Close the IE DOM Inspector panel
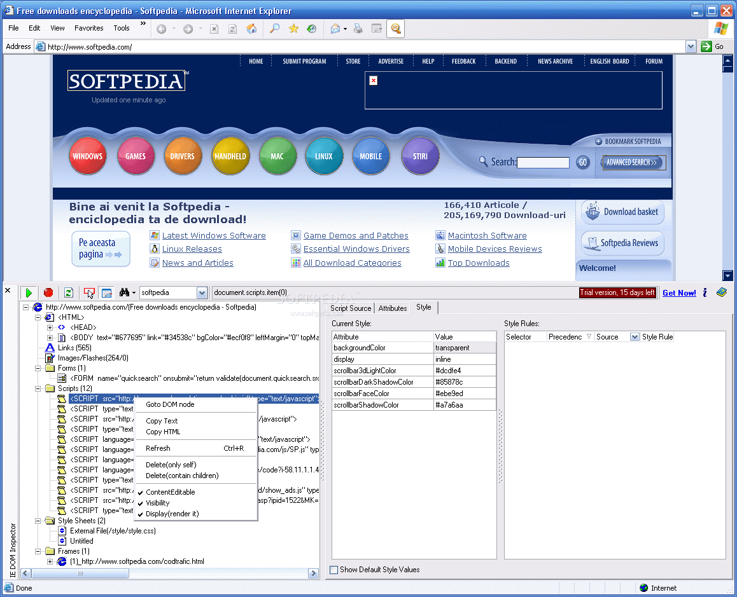 tap(8, 291)
